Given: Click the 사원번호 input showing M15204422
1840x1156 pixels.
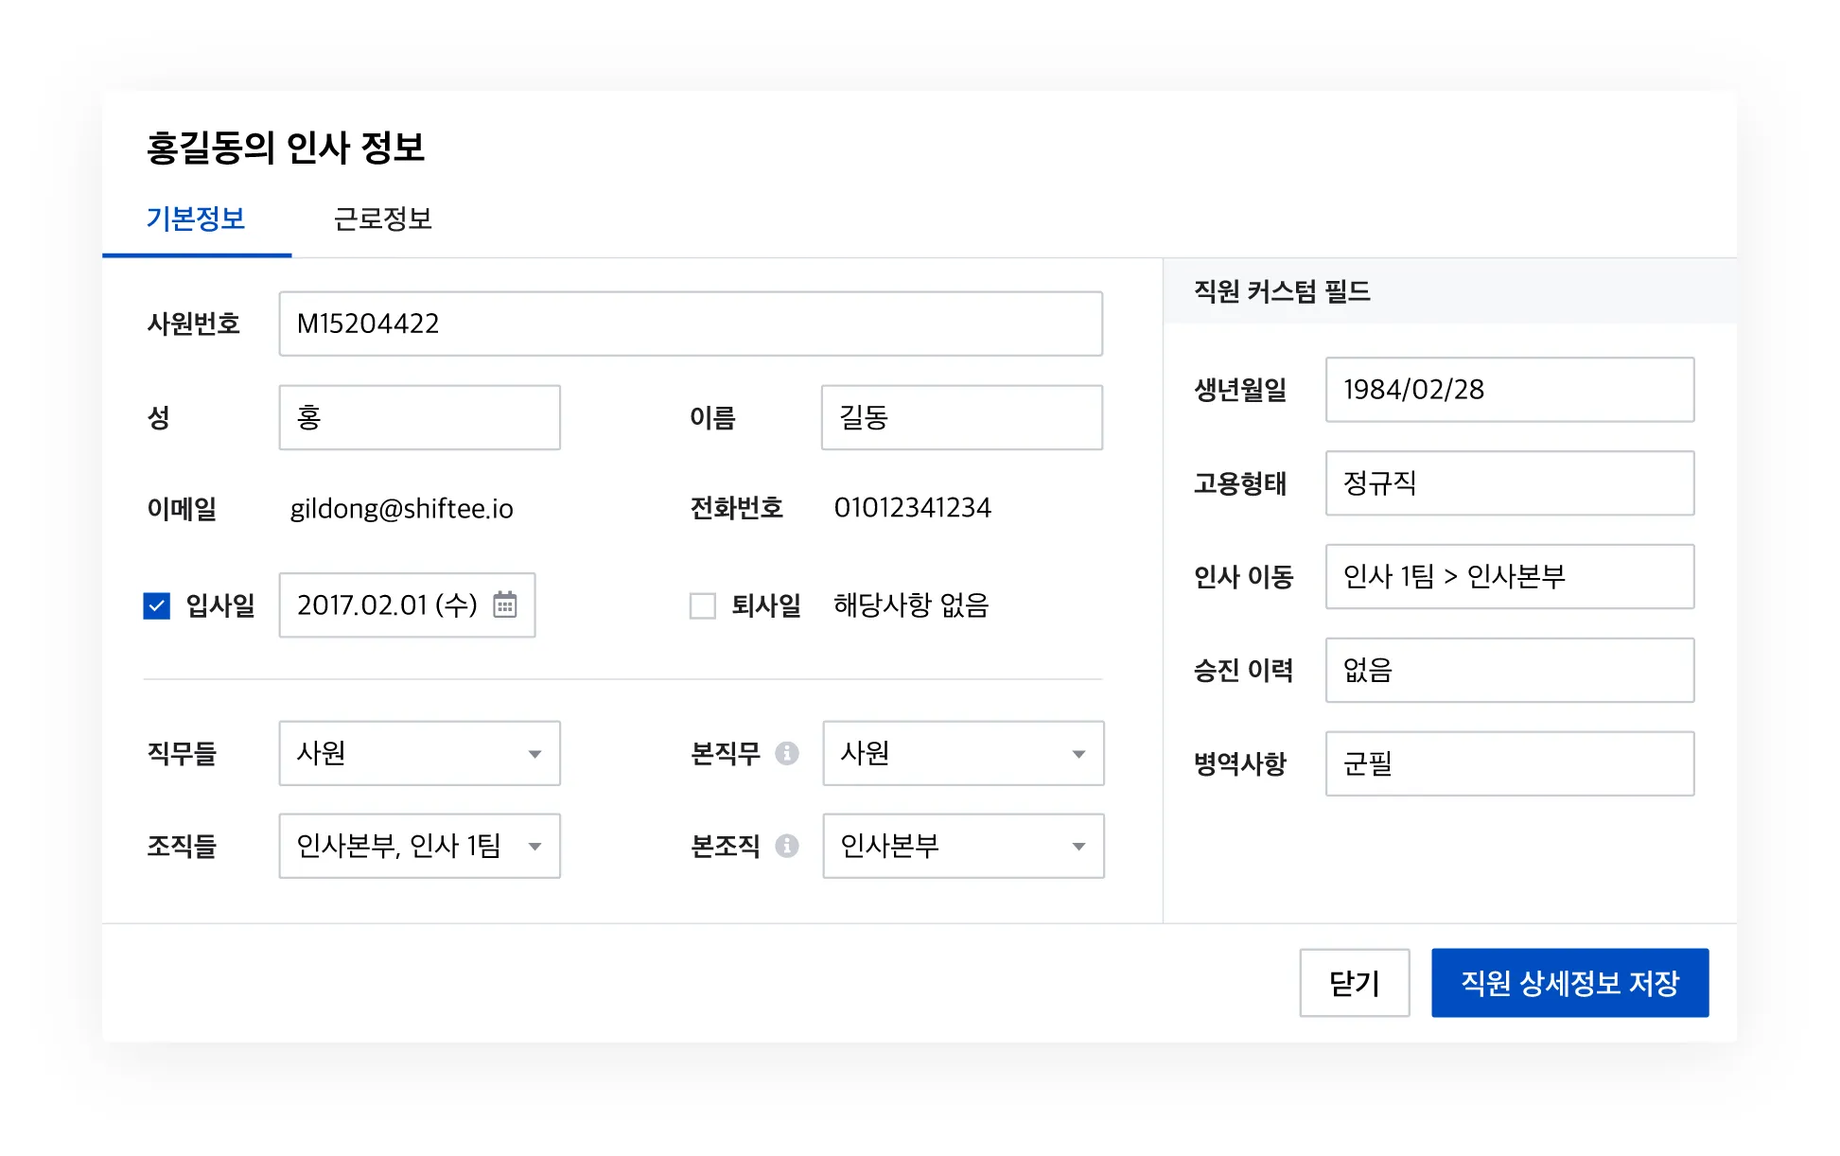Looking at the screenshot, I should 690,324.
